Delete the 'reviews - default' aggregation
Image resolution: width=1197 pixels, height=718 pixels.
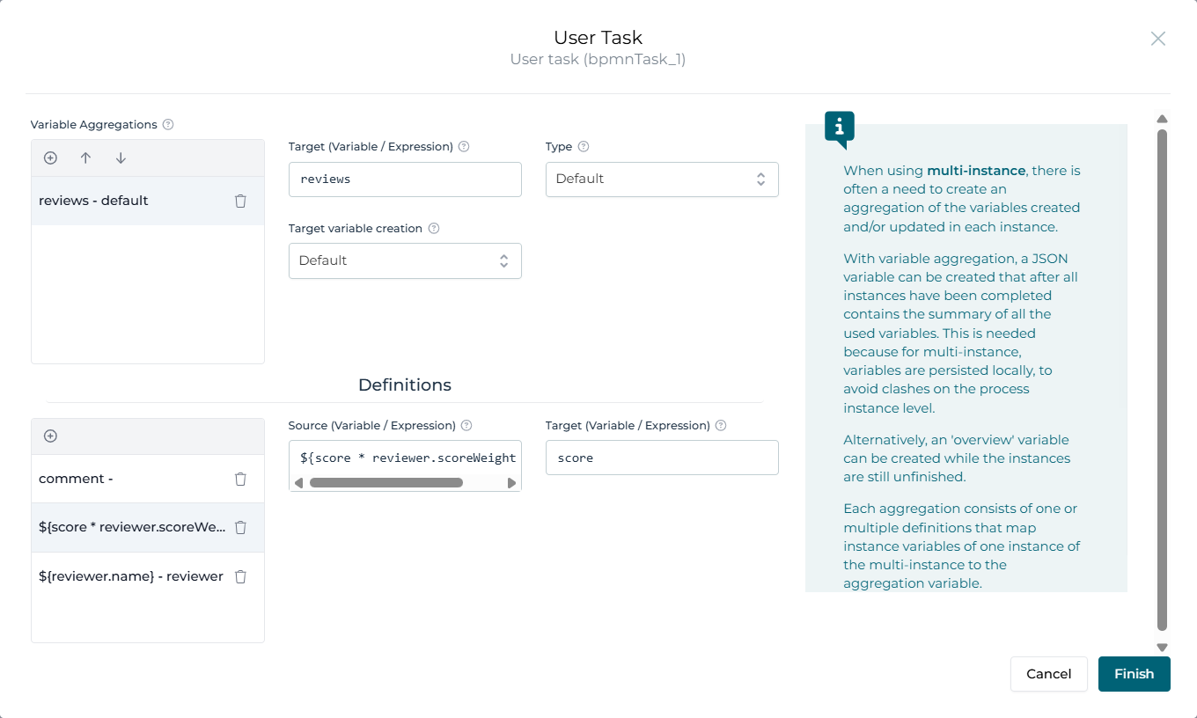point(240,201)
